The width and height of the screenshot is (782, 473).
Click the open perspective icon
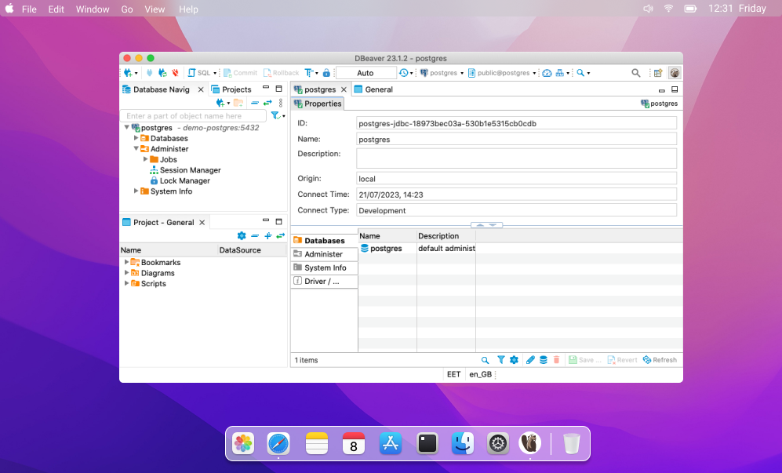pyautogui.click(x=658, y=73)
